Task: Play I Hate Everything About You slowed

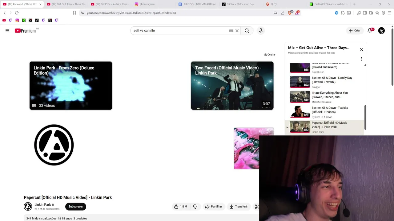Action: (x=326, y=97)
